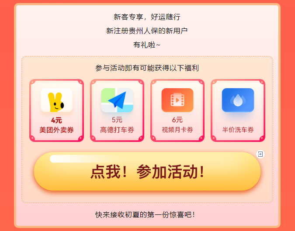Viewport: 295px width, 231px height.
Task: Click the Meituan yellow rabbit icon
Action: point(56,100)
